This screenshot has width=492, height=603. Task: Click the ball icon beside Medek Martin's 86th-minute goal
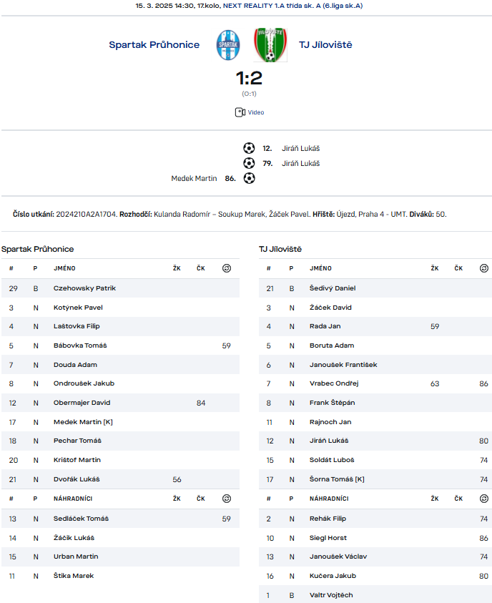[249, 178]
